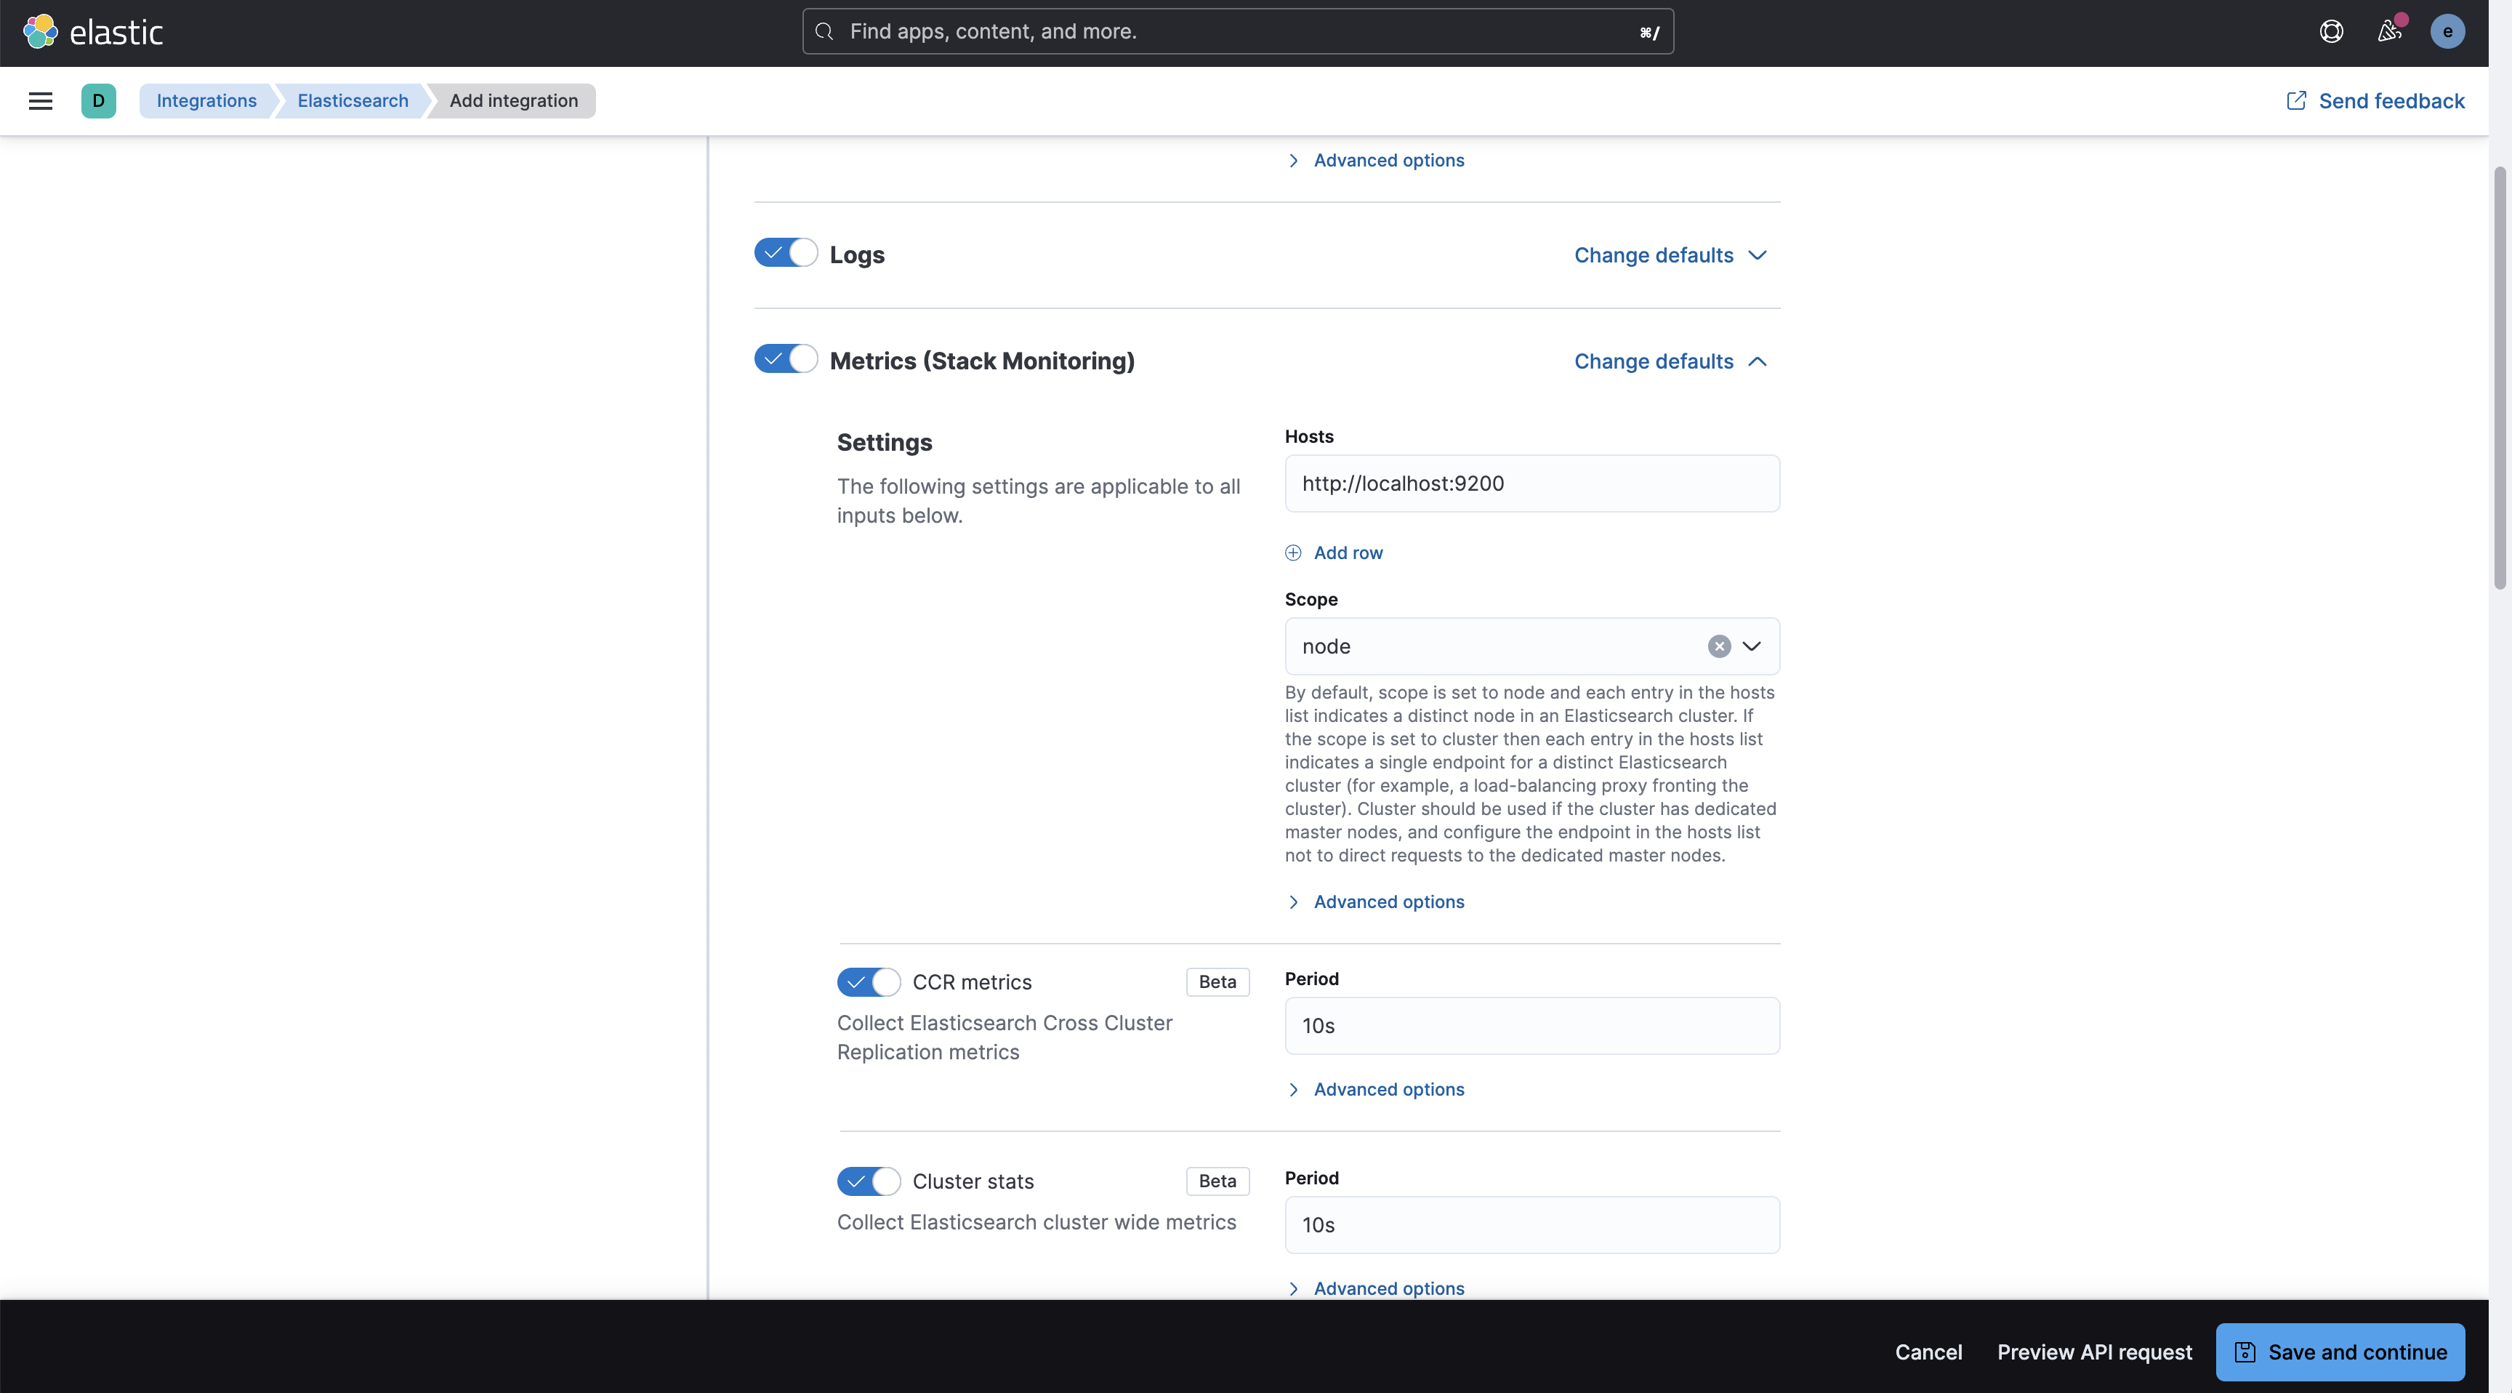Screen dimensions: 2512x1393
Task: Click the Elastic logo icon
Action: click(40, 31)
